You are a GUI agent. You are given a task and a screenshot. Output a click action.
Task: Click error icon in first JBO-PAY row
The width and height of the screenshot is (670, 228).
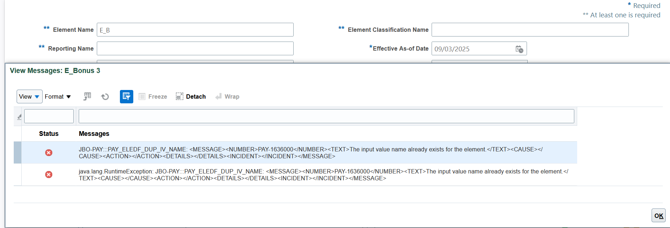49,152
